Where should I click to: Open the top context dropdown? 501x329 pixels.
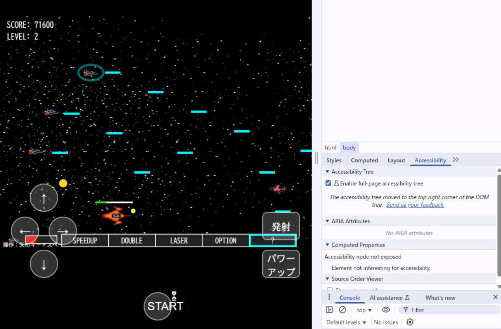coord(364,310)
